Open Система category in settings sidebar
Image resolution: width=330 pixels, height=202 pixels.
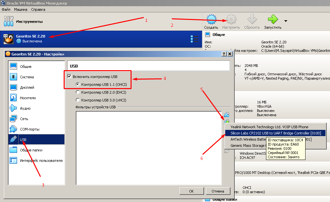(x=37, y=77)
